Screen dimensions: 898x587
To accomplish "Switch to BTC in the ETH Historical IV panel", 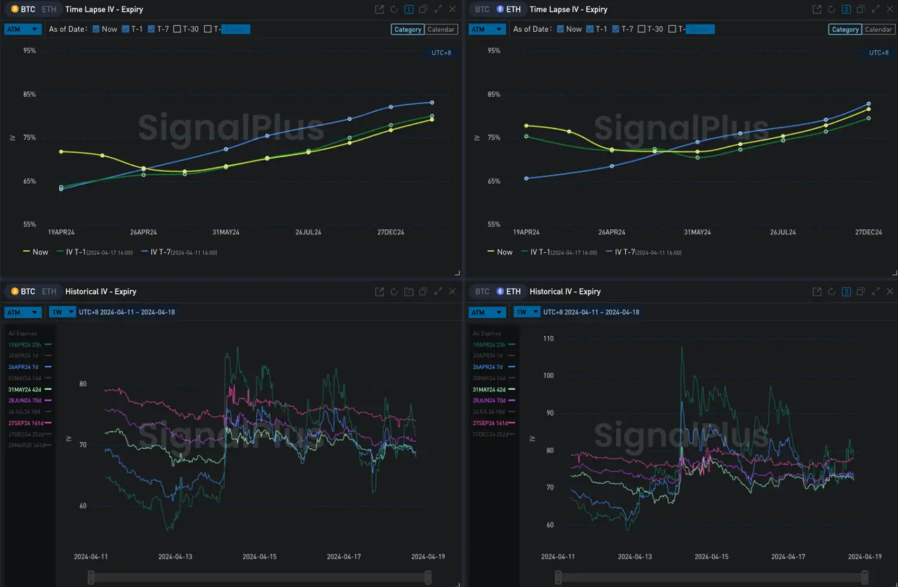I will [x=482, y=292].
